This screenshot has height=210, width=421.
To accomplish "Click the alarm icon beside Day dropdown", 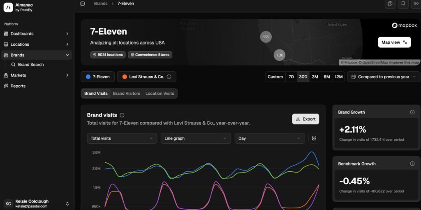I will click(314, 138).
